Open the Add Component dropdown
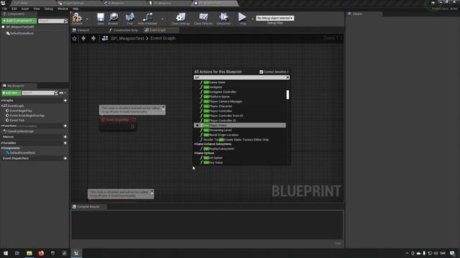This screenshot has height=258, width=460. click(19, 21)
